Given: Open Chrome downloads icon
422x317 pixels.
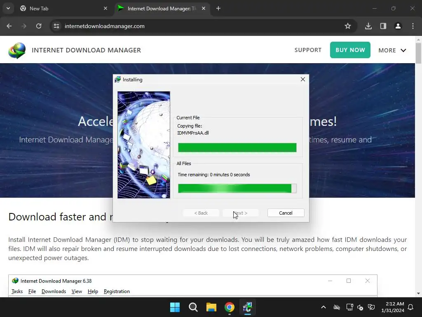Looking at the screenshot, I should coord(368,26).
